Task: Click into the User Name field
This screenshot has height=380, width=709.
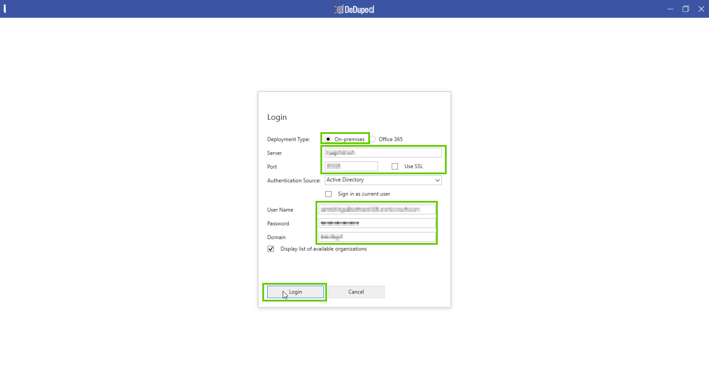Action: point(377,209)
